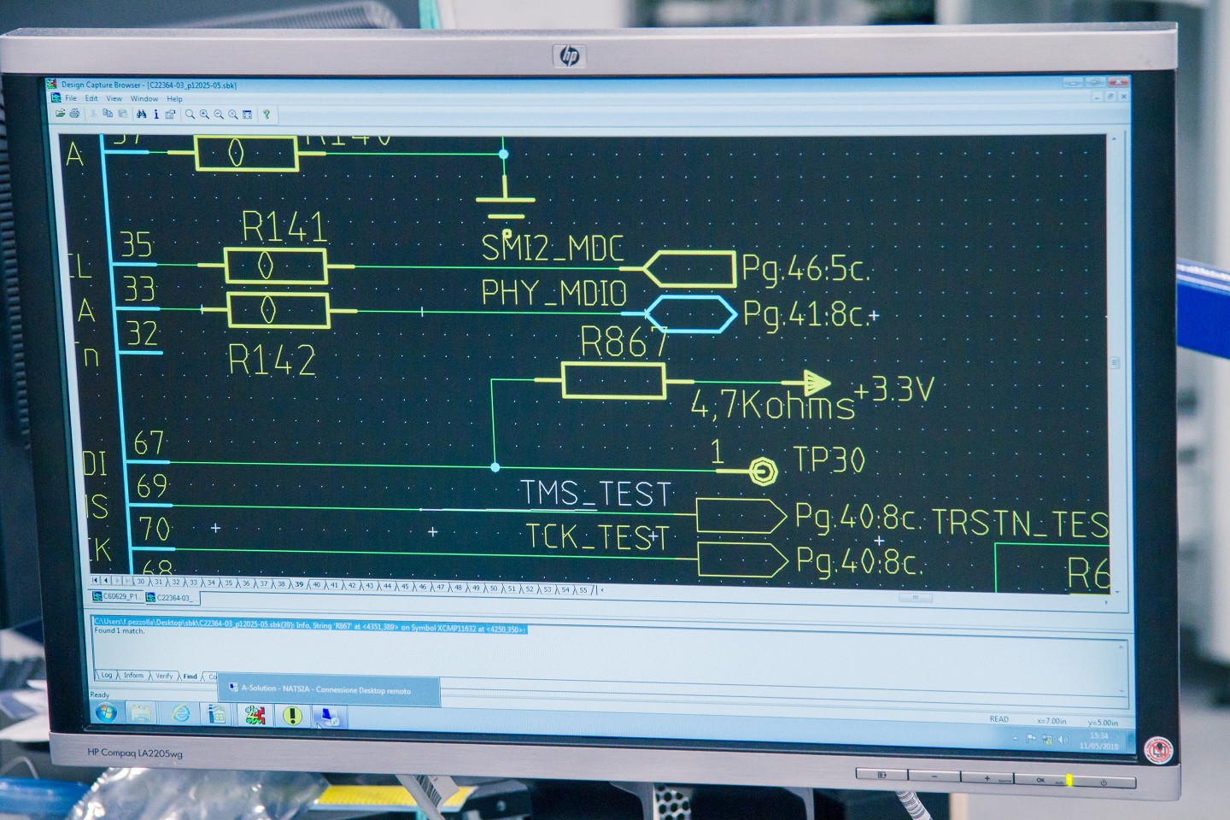Switch to the C60629_P1 document tab
Viewport: 1230px width, 820px height.
pyautogui.click(x=116, y=596)
